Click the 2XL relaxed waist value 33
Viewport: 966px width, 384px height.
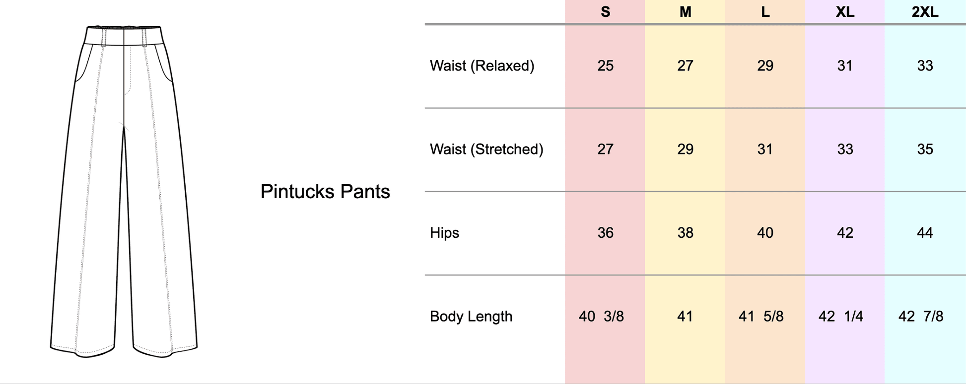(925, 66)
